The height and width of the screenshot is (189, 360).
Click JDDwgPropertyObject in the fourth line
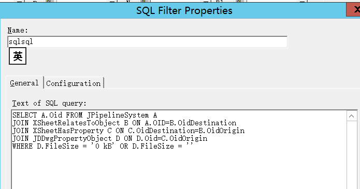pos(72,138)
